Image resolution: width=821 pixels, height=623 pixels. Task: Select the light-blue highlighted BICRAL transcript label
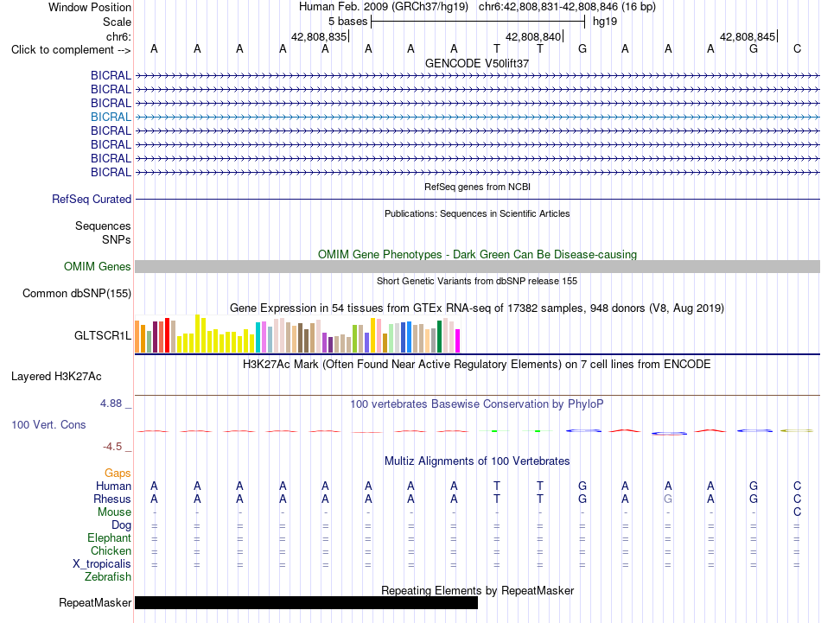click(111, 117)
